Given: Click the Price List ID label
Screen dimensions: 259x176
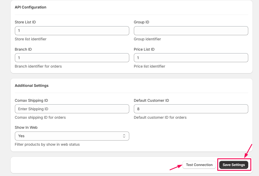Looking at the screenshot, I should pos(144,49).
